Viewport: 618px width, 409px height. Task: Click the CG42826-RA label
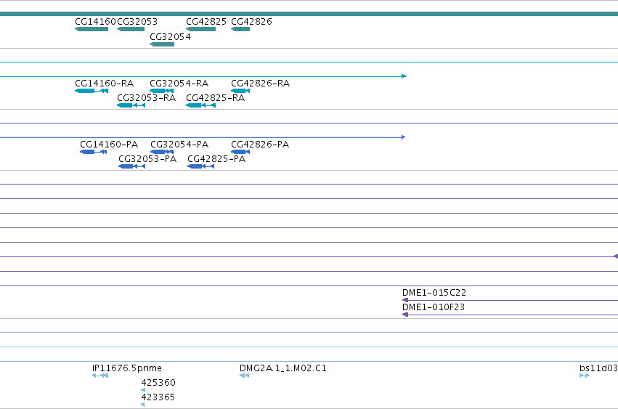pyautogui.click(x=261, y=84)
